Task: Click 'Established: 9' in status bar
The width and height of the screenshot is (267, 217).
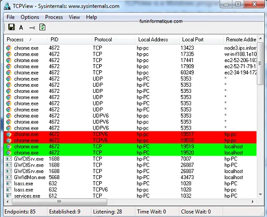Action: 65,212
